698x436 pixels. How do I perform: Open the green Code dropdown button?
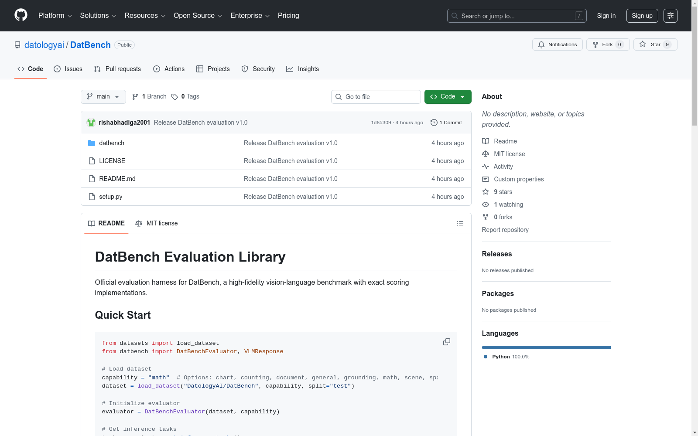click(x=448, y=97)
